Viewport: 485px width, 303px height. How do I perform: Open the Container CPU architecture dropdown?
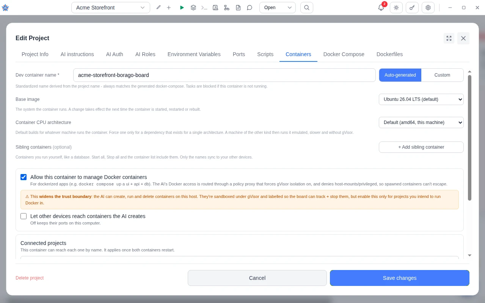pyautogui.click(x=421, y=122)
